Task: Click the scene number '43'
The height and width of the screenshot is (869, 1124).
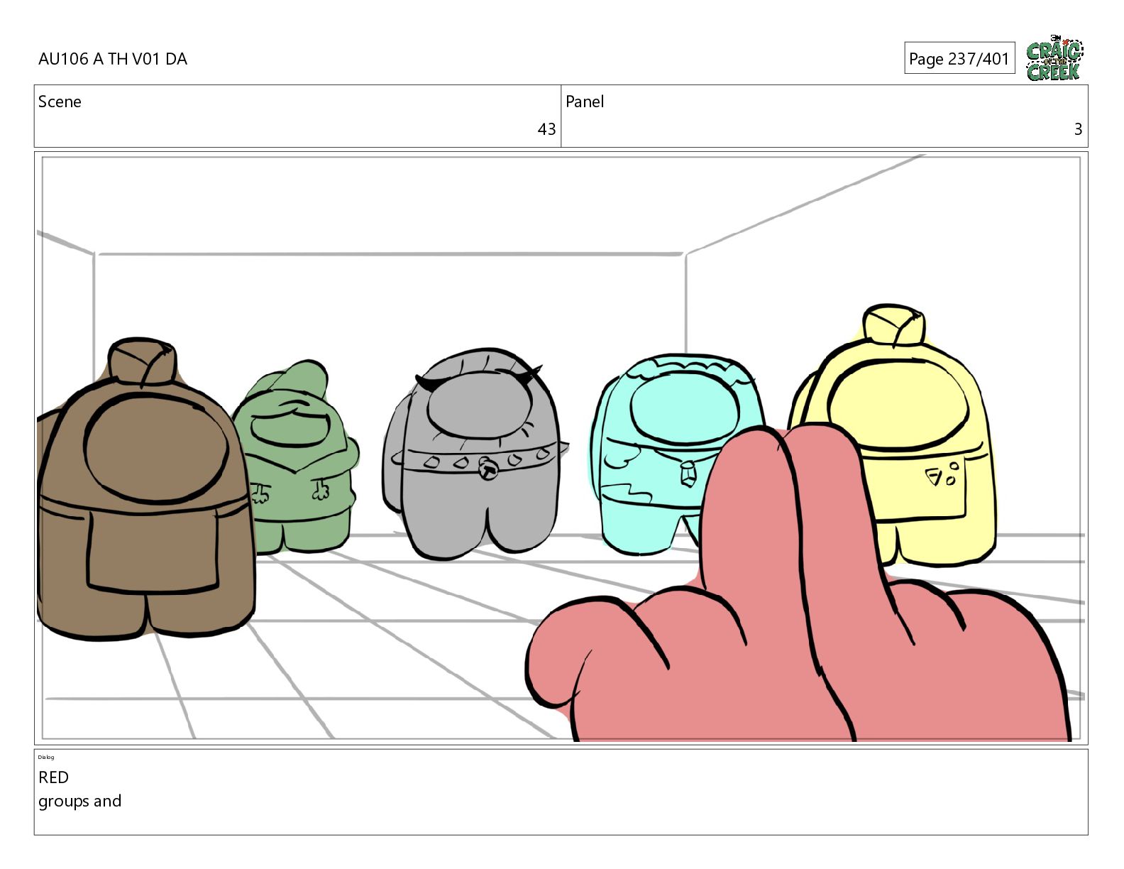Action: point(546,129)
